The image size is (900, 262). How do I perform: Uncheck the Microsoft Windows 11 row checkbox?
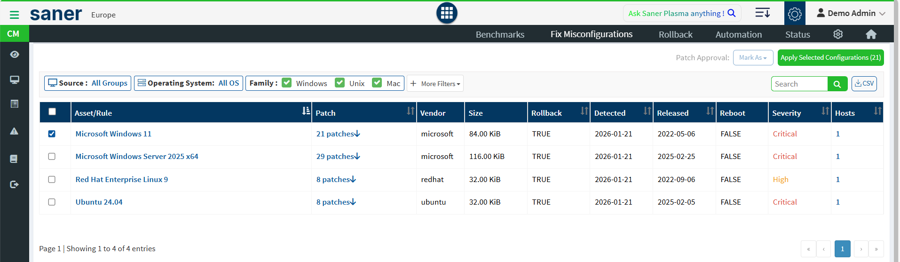pos(52,134)
